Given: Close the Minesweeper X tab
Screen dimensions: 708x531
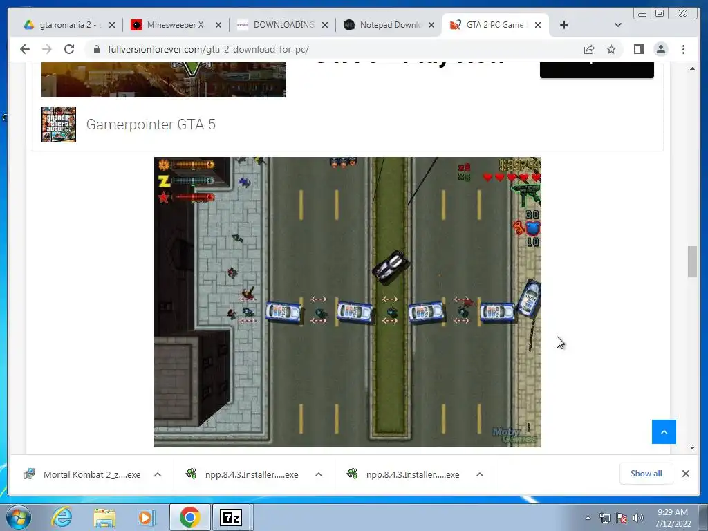Looking at the screenshot, I should [x=218, y=25].
